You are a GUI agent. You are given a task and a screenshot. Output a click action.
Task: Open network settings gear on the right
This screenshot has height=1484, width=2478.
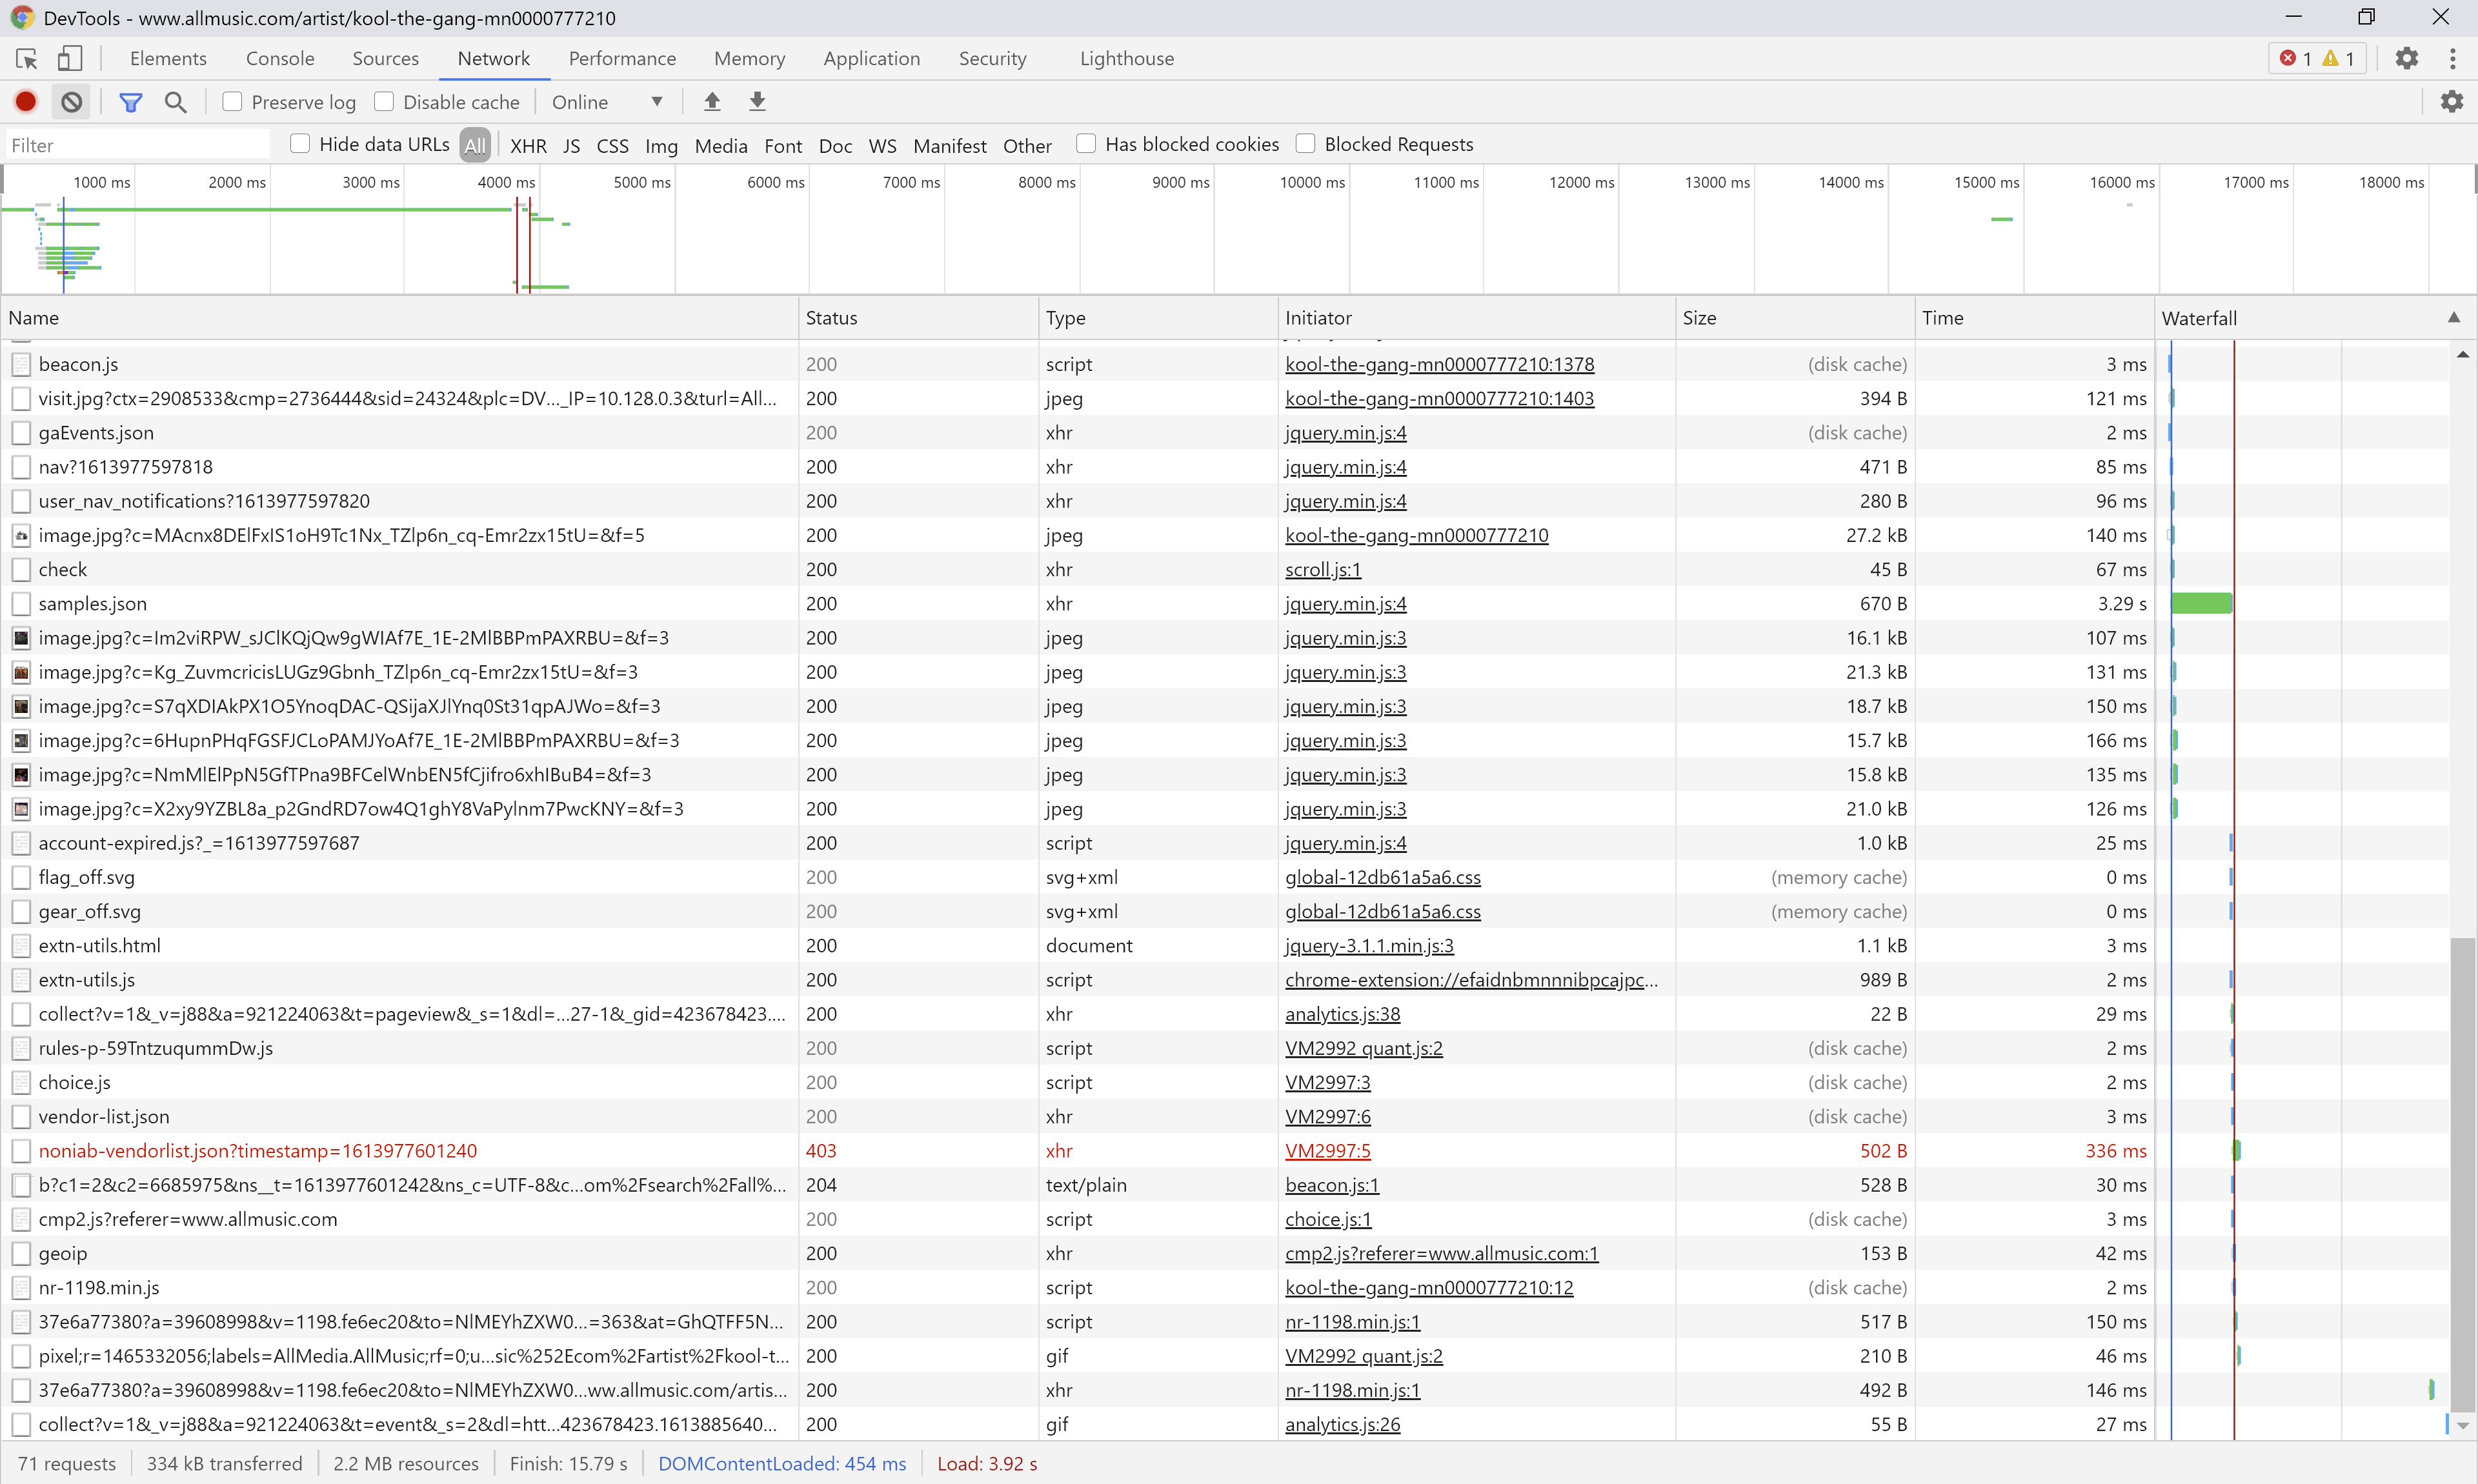point(2451,101)
